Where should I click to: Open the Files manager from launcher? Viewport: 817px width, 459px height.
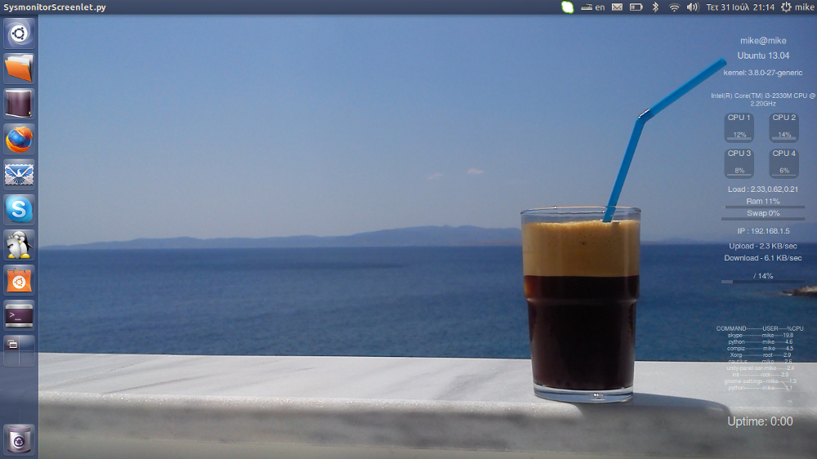point(19,69)
